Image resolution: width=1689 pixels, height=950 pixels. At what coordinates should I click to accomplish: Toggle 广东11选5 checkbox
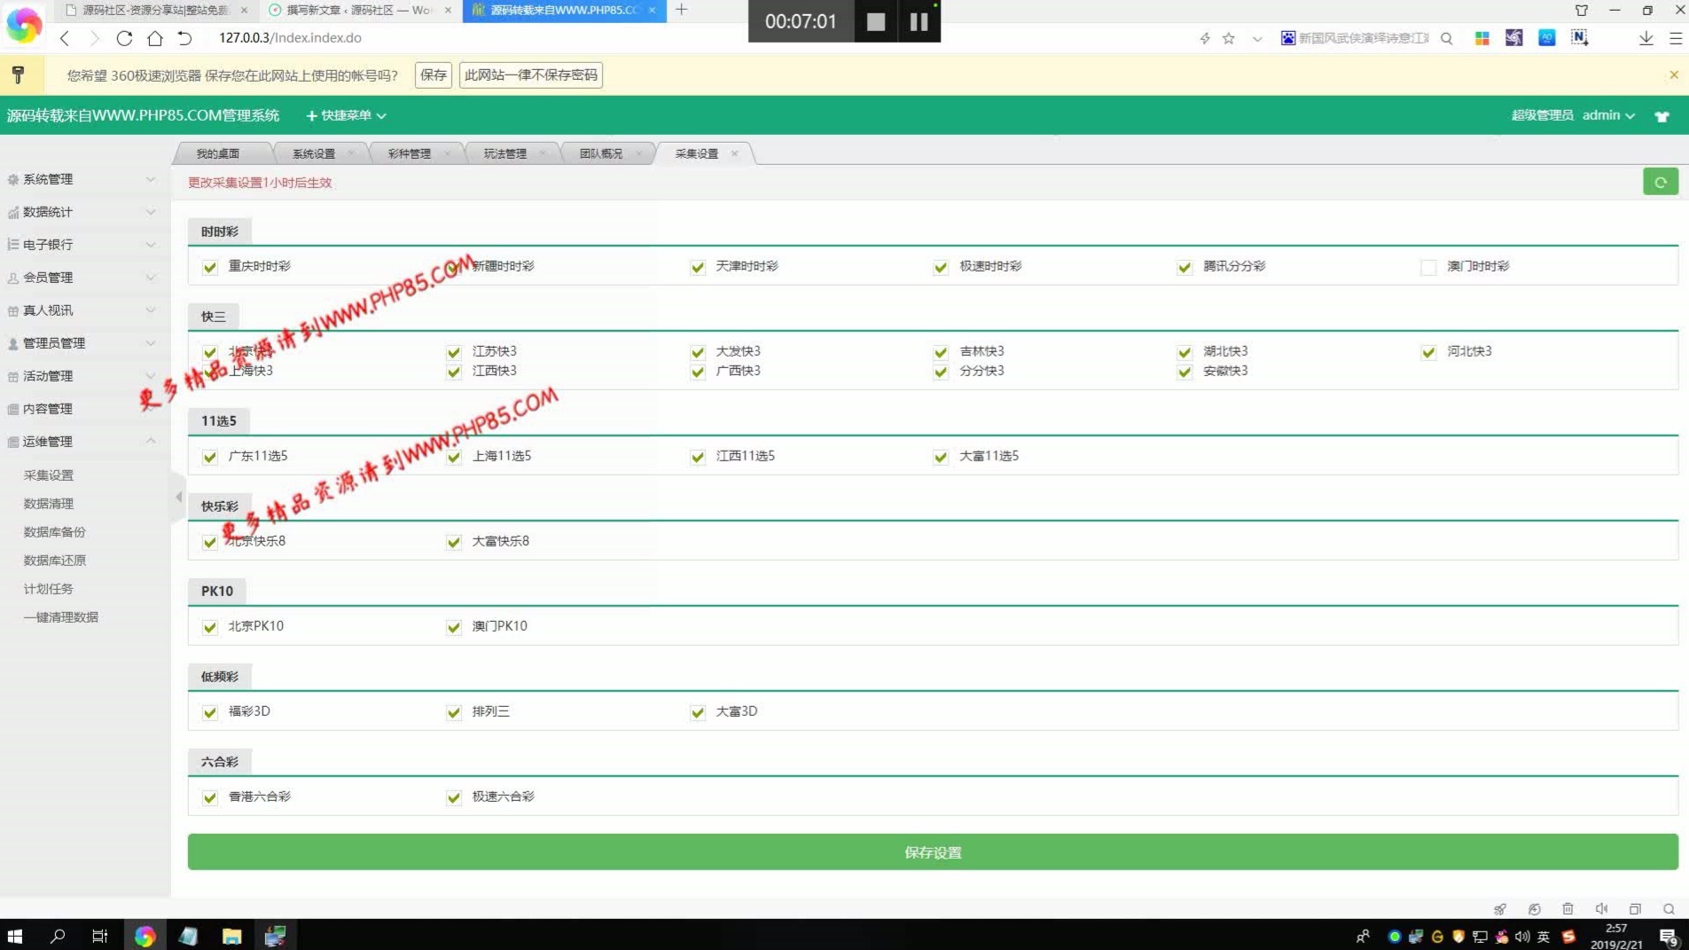[210, 457]
